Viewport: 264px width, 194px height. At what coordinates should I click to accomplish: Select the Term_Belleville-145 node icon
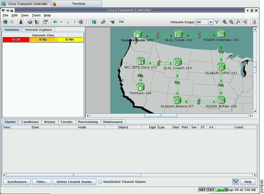coord(138,34)
